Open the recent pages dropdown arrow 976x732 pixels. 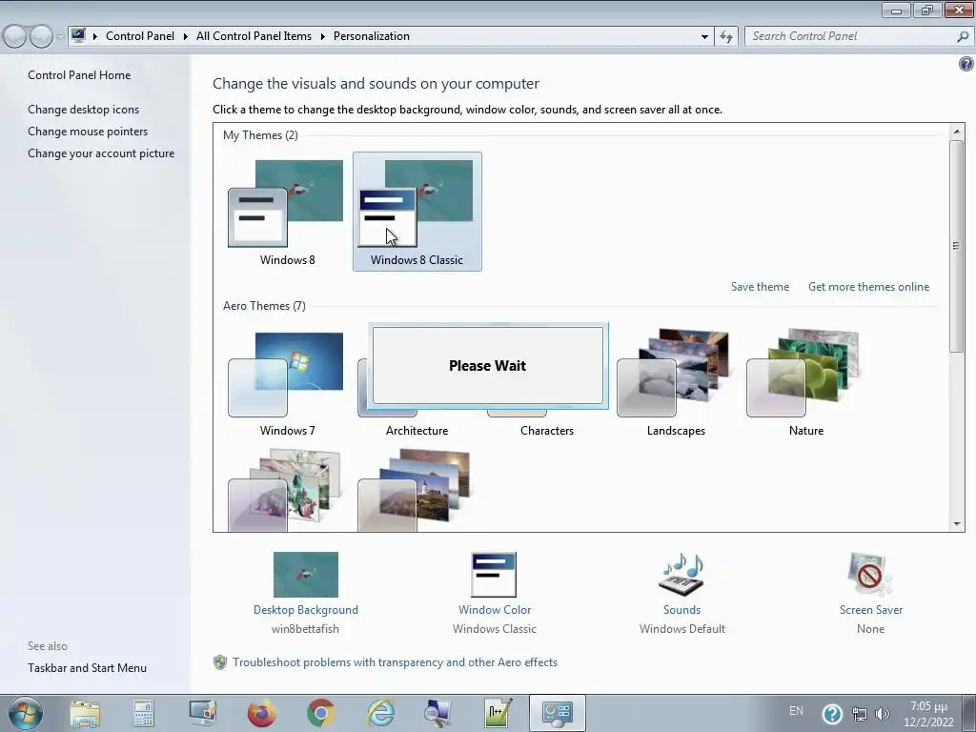[60, 36]
